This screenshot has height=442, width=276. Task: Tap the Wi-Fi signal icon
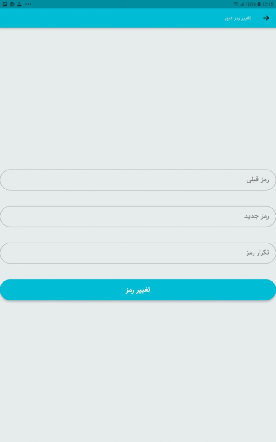236,4
